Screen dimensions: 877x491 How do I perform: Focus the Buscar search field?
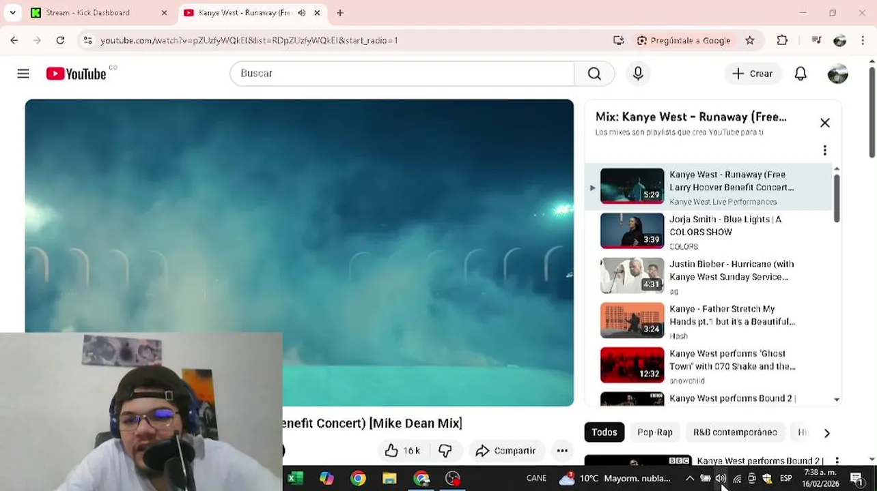pyautogui.click(x=402, y=74)
